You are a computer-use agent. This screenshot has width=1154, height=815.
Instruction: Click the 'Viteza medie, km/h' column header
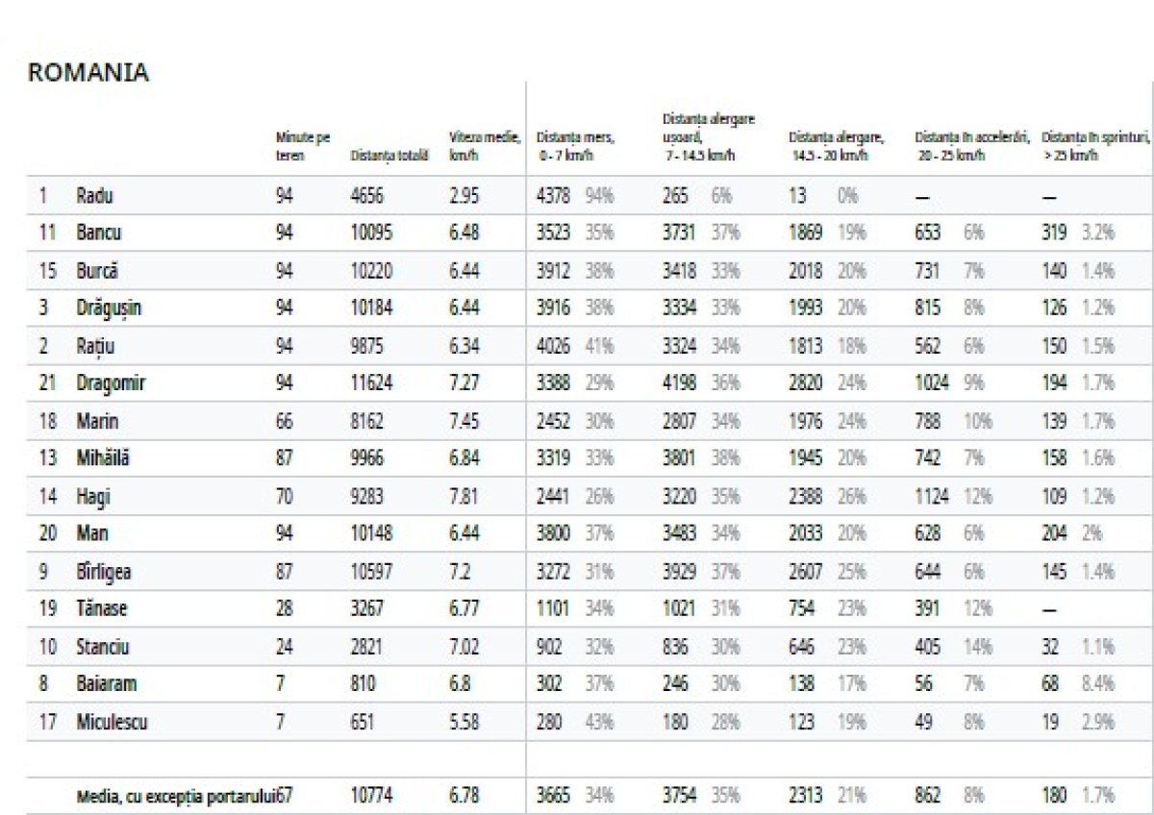click(485, 146)
